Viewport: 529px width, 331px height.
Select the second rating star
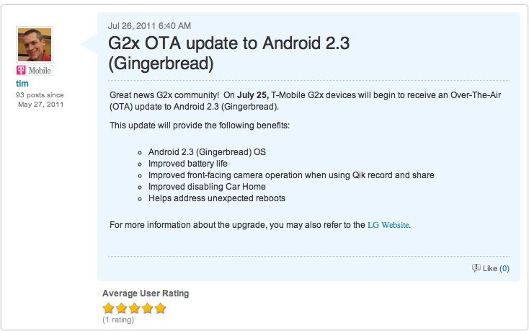[122, 308]
